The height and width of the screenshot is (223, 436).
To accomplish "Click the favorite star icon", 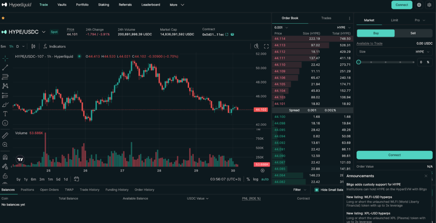I will (3, 18).
